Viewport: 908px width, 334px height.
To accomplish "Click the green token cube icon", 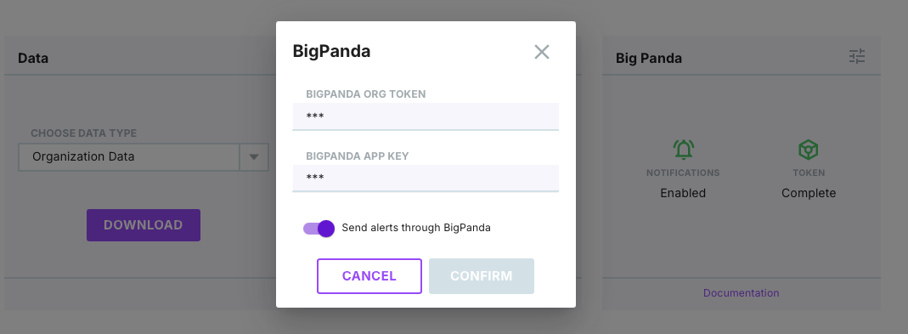I will coord(808,150).
